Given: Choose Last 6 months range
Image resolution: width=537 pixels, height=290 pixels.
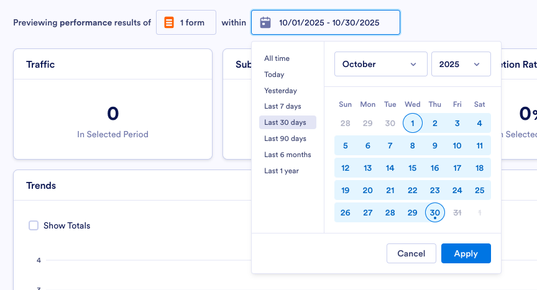Looking at the screenshot, I should (287, 155).
